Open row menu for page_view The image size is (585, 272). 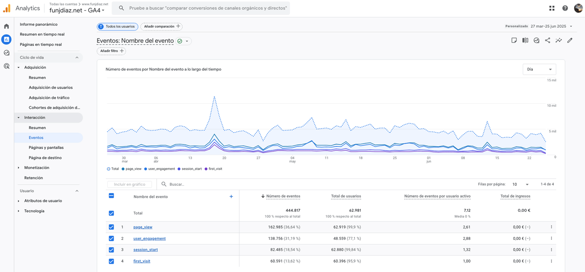(x=551, y=227)
